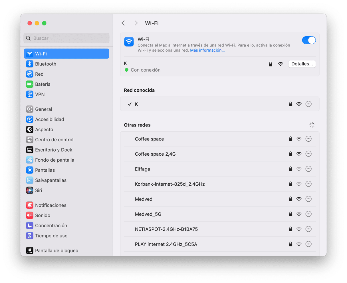
Task: Go back with the left chevron
Action: [x=123, y=23]
